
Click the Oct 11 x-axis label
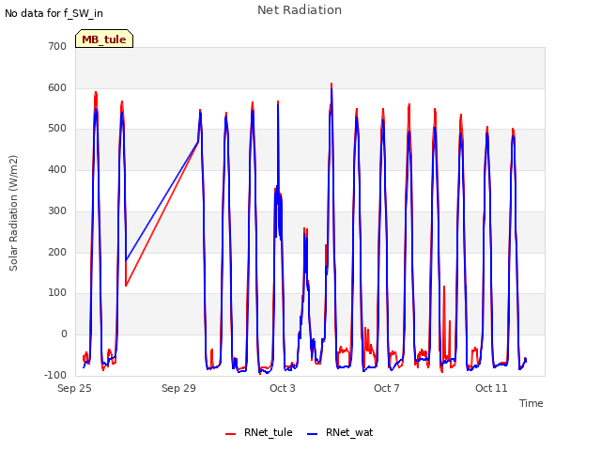click(x=491, y=388)
